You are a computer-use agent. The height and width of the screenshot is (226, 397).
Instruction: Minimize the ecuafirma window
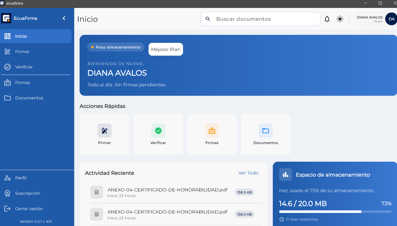(x=365, y=3)
